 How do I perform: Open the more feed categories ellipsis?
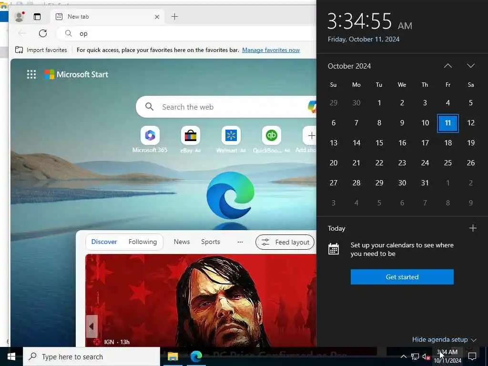pos(240,242)
